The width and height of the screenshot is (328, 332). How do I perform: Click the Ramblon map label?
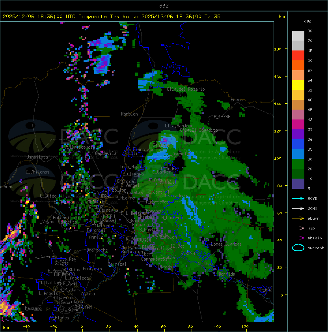(x=129, y=114)
